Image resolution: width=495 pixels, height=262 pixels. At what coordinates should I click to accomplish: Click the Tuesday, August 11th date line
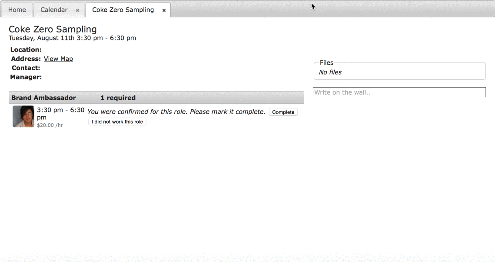[72, 38]
